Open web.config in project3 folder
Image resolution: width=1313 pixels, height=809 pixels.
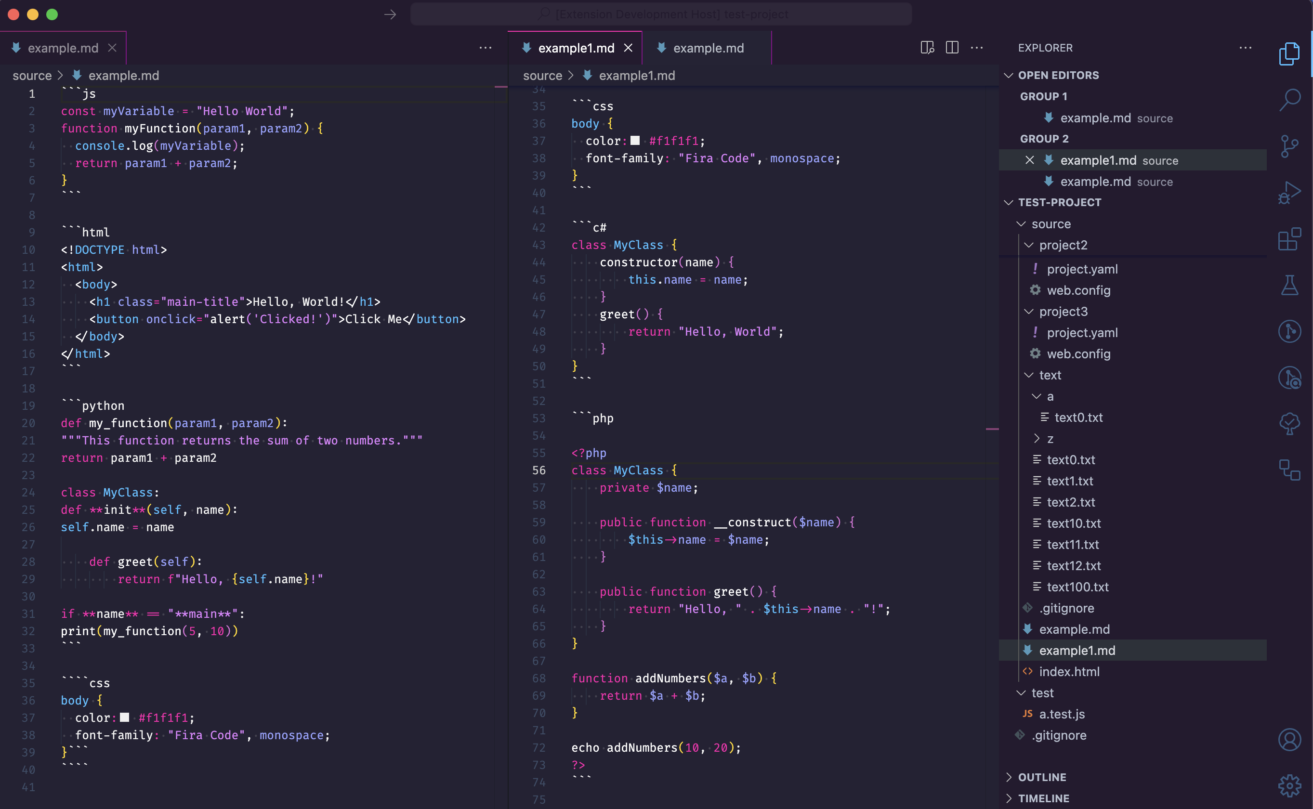1133,353
